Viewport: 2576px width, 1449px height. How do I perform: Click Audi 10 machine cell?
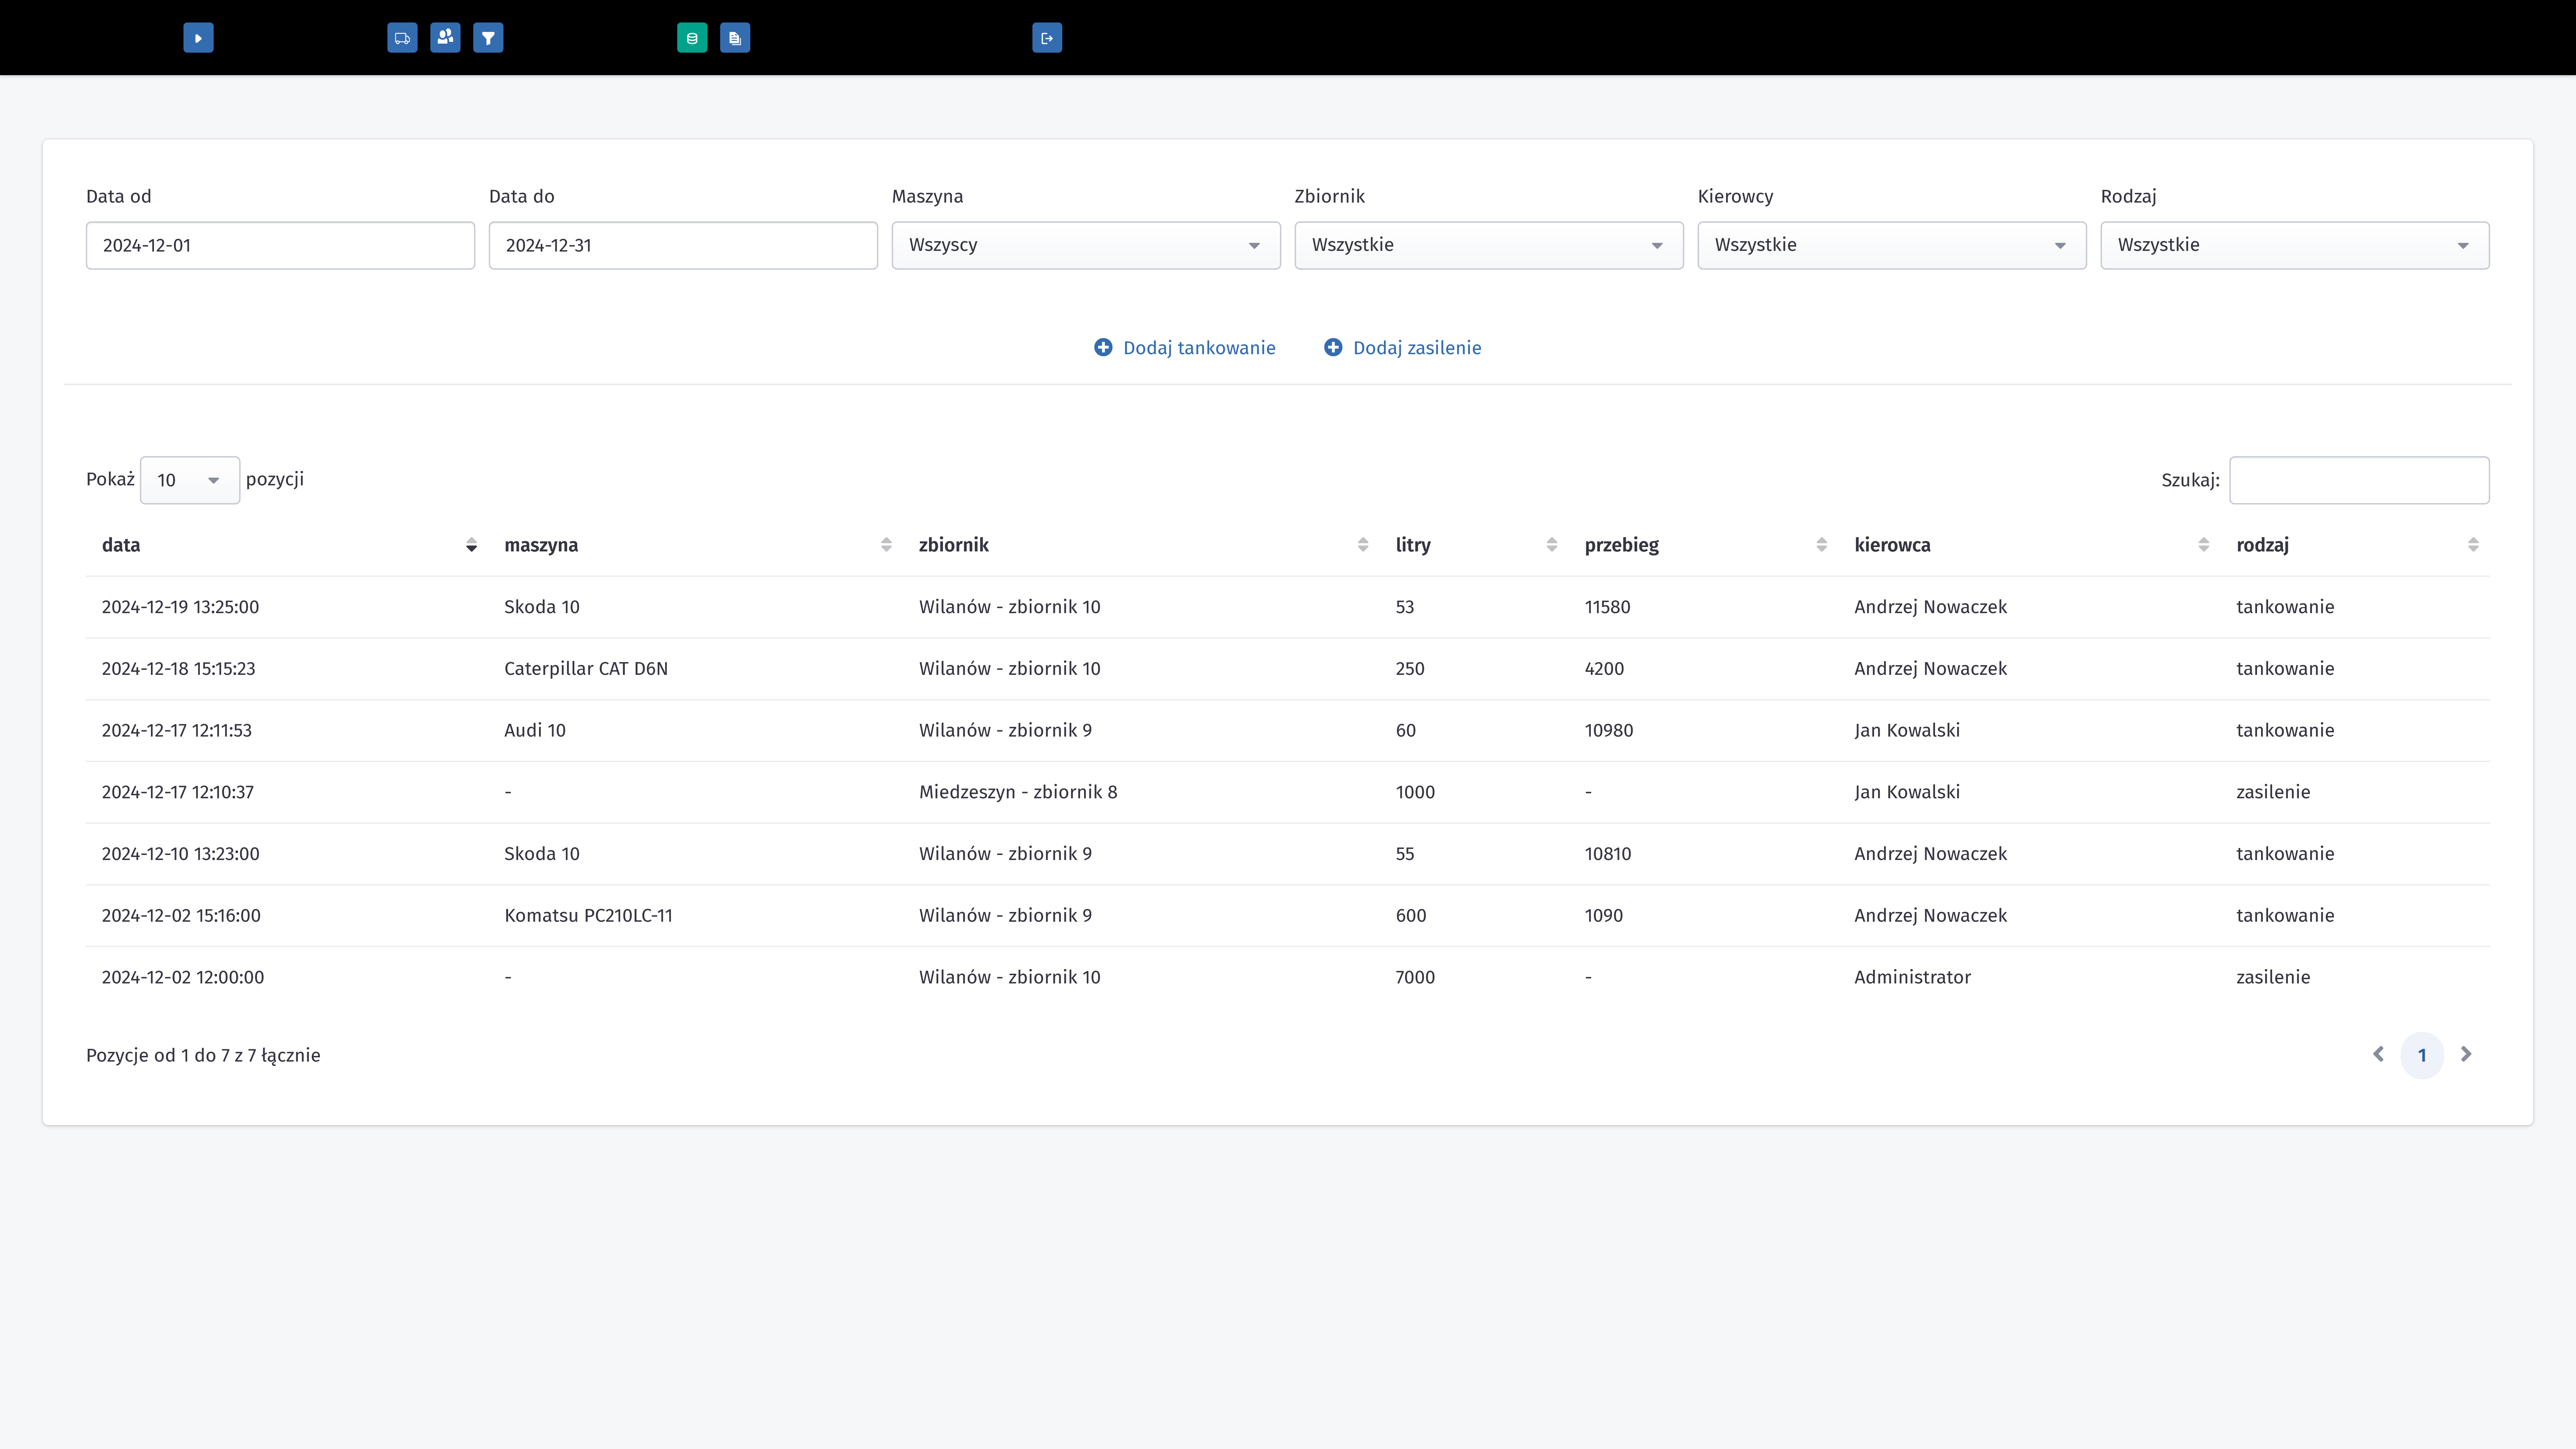(535, 731)
